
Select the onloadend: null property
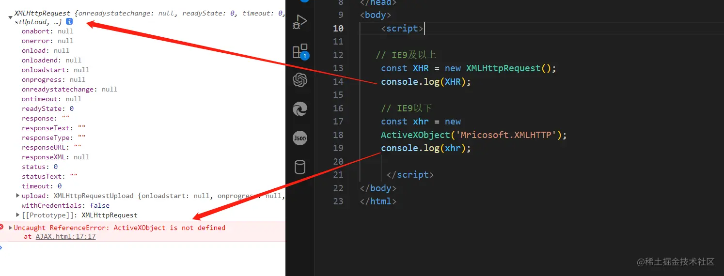[51, 60]
